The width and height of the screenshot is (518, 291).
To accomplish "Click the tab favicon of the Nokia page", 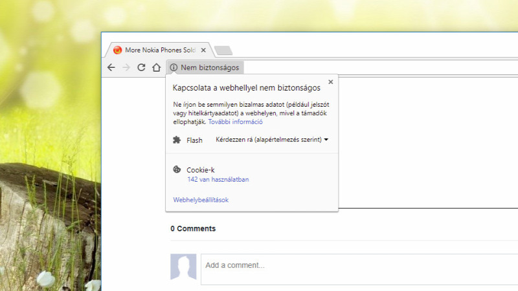I will (x=117, y=50).
